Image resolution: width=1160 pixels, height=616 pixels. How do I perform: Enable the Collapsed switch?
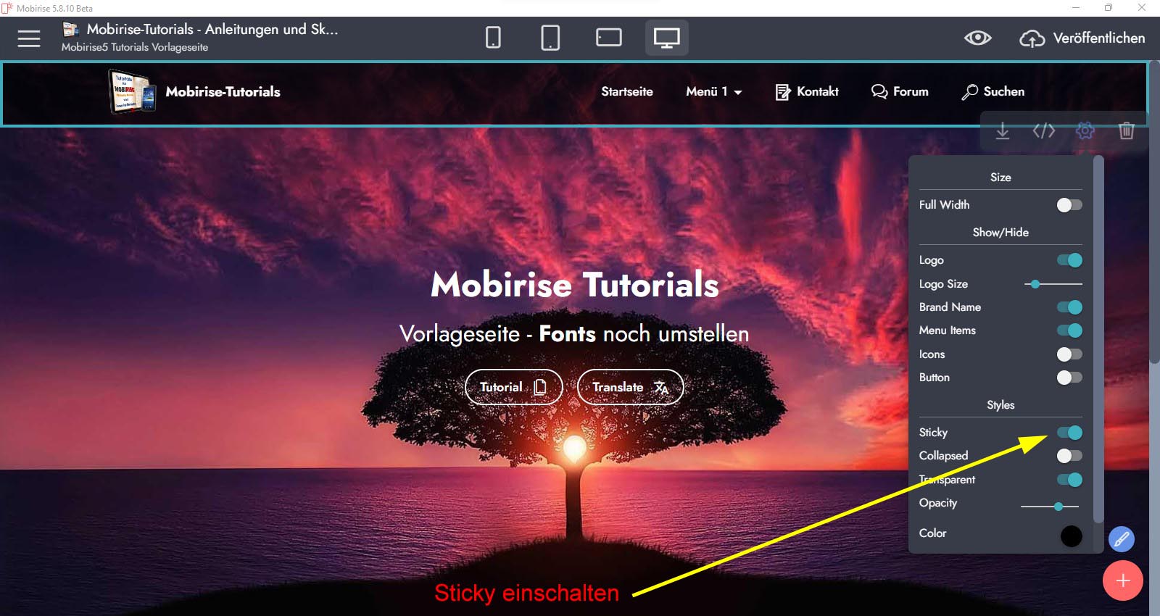point(1069,456)
